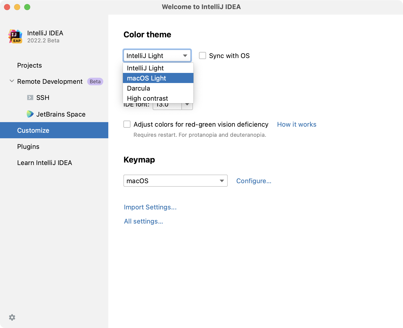Enable red-green vision deficiency color adjustment
The height and width of the screenshot is (328, 403).
(127, 124)
